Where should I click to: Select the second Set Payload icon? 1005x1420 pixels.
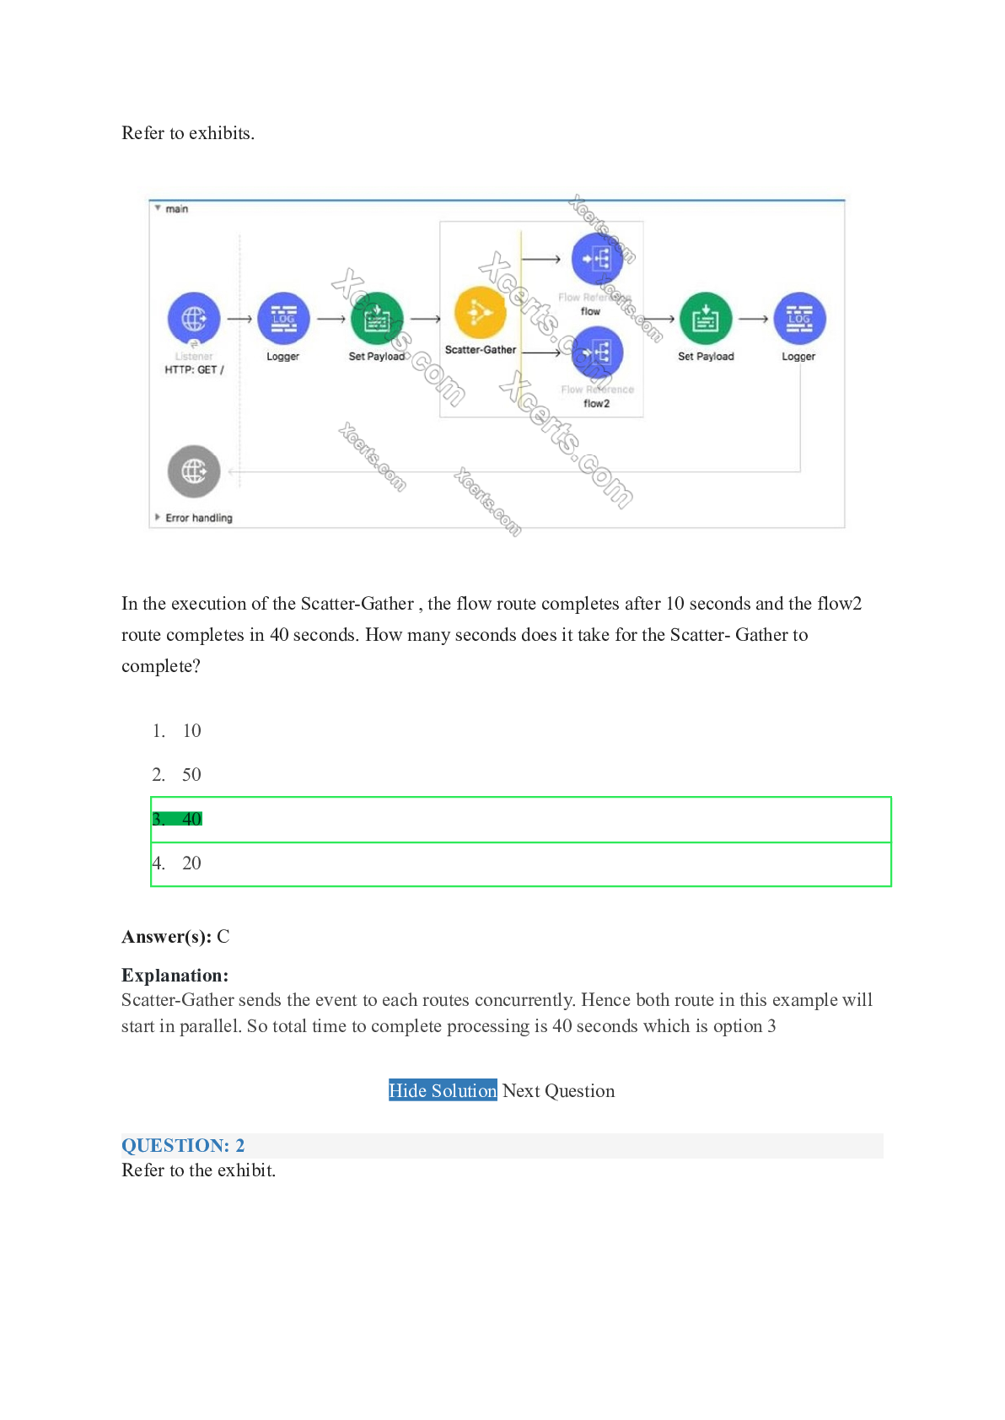[x=706, y=318]
